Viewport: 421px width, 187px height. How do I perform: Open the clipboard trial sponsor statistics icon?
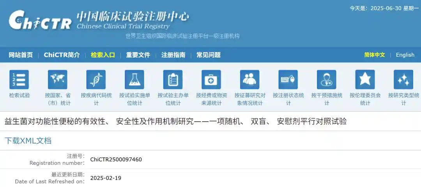[173, 80]
